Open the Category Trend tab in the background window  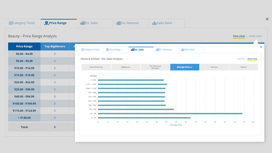point(23,23)
